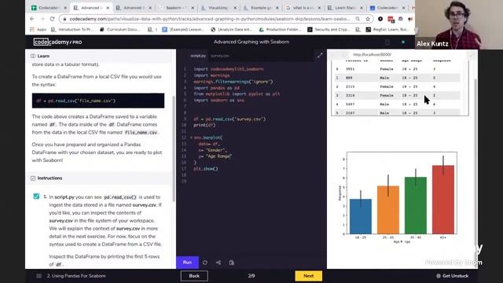
Task: Open the Introduction To Pr bookmark
Action: coord(72,30)
